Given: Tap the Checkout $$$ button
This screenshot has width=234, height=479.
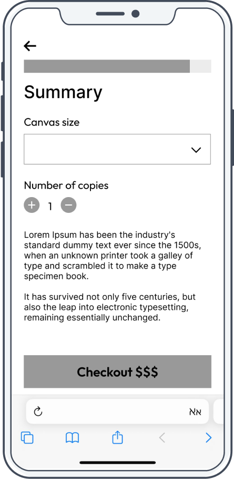Looking at the screenshot, I should coord(118,372).
